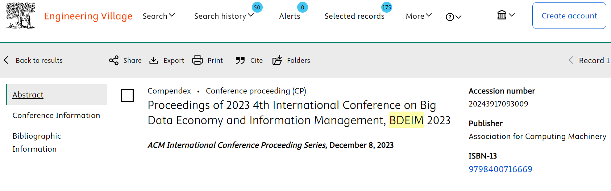Click the Create account button

(569, 16)
